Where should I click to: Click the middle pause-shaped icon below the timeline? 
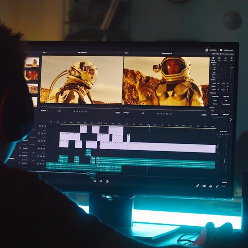coord(101,181)
